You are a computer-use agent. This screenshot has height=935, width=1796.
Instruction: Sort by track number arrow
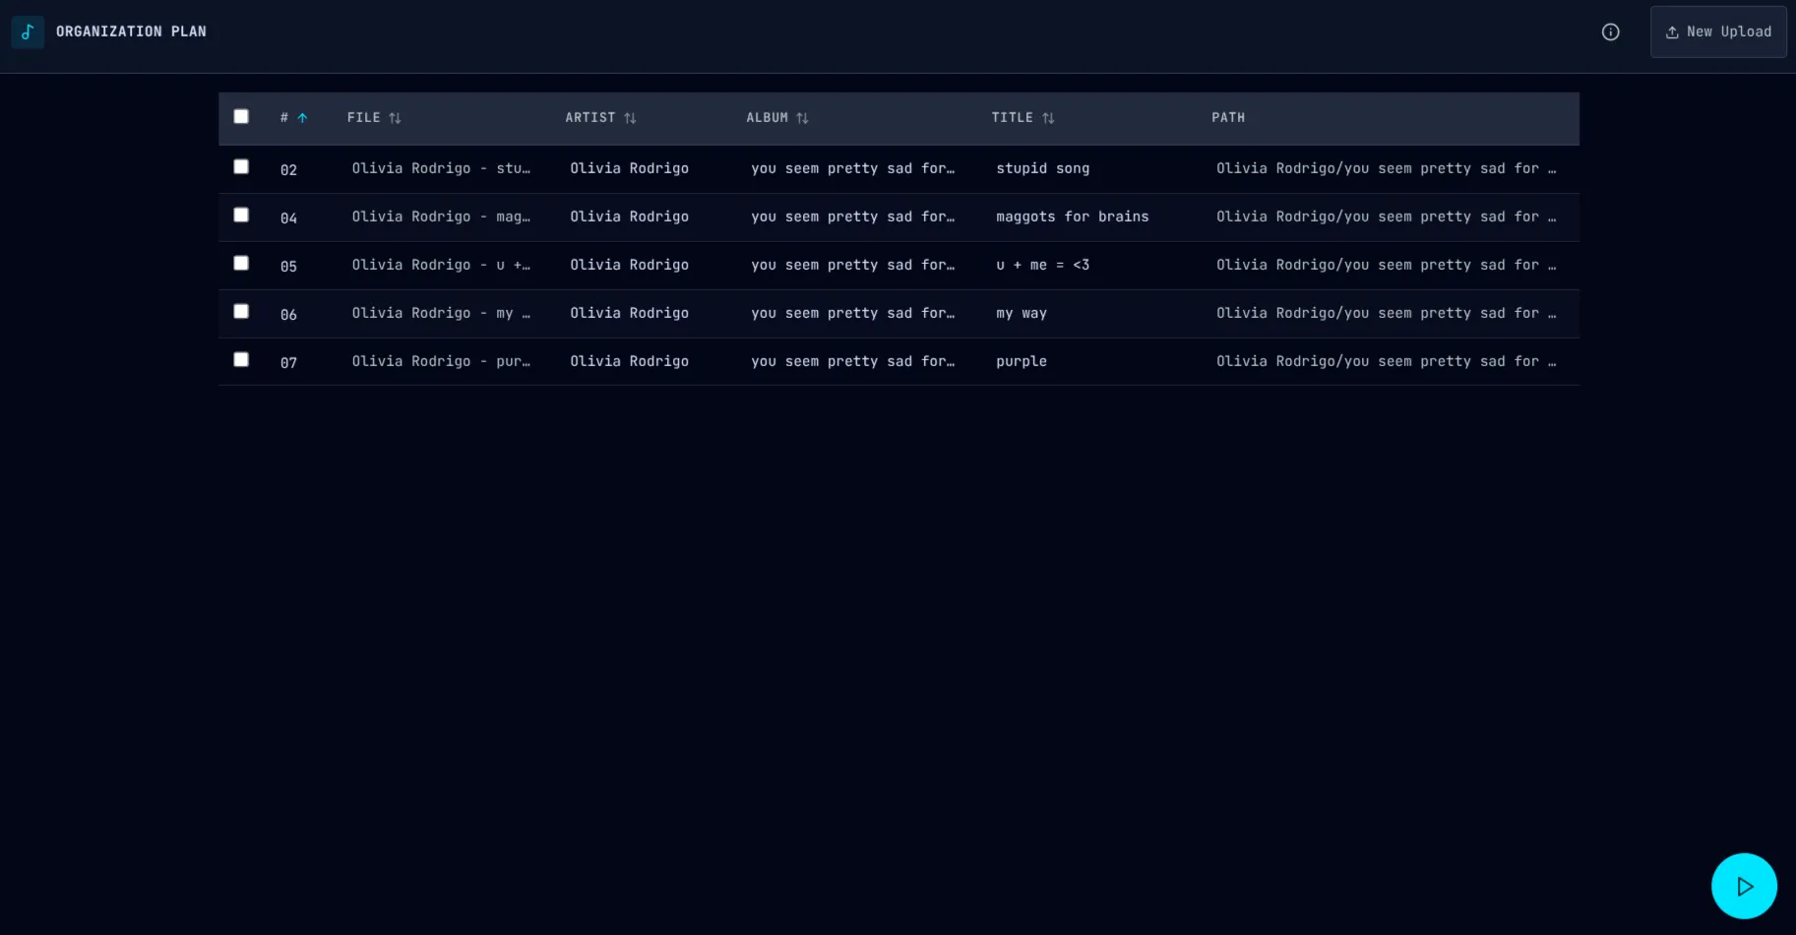(302, 118)
